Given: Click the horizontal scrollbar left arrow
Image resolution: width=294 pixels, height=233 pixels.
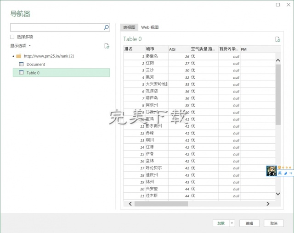Looking at the screenshot, I should click(x=130, y=204).
